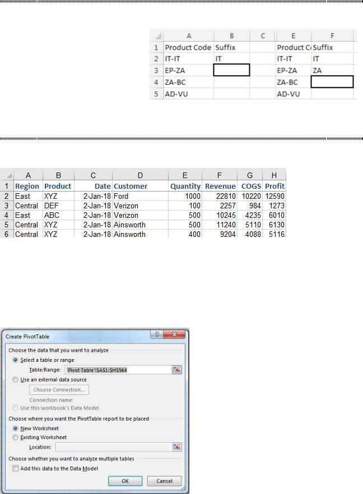Click the 'DEF' product cell
This screenshot has width=363, height=494.
59,206
